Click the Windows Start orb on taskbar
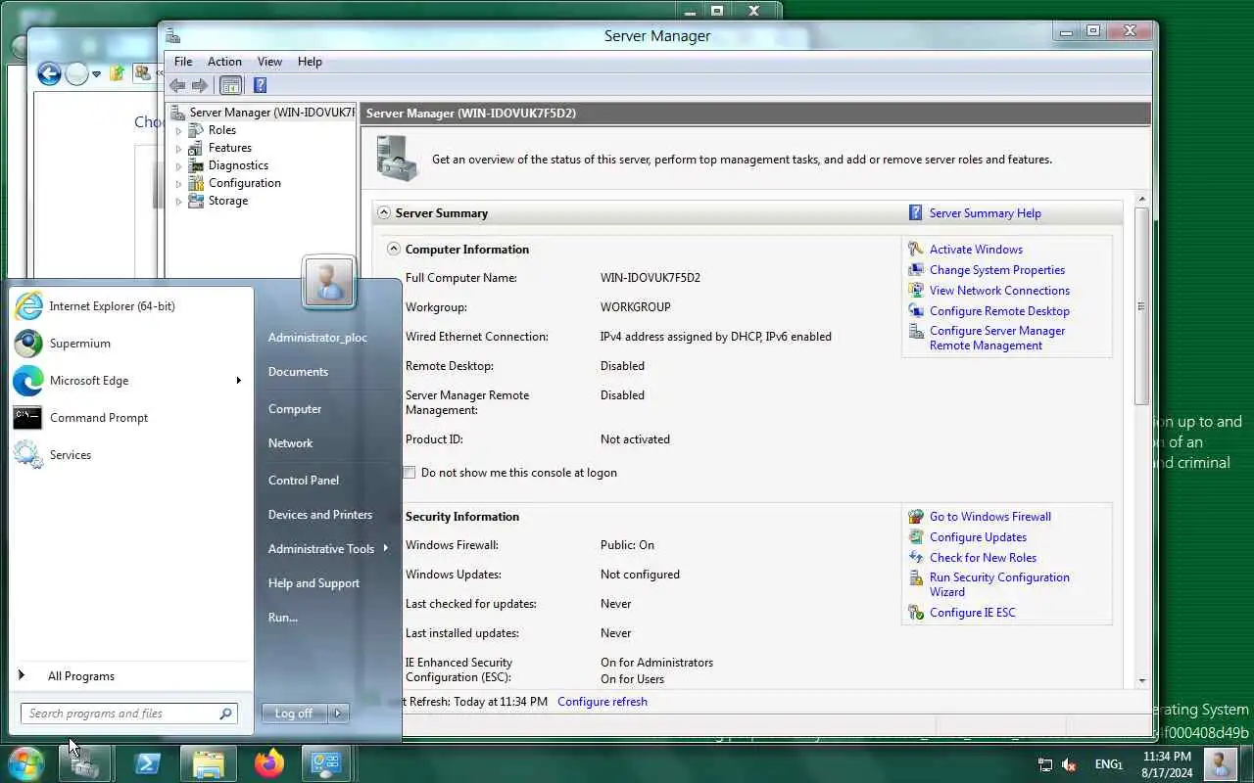Screen dimensions: 1254x783 point(26,762)
